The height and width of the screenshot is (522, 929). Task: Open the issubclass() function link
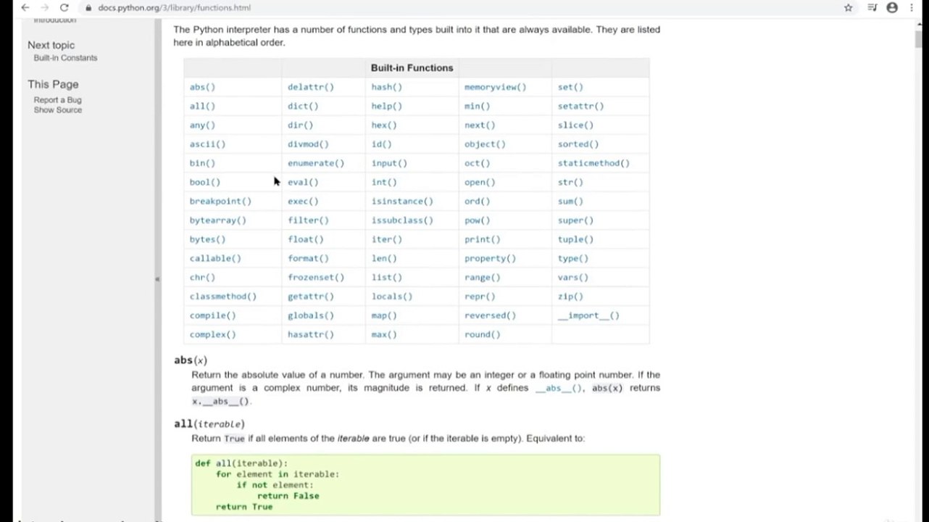(402, 220)
